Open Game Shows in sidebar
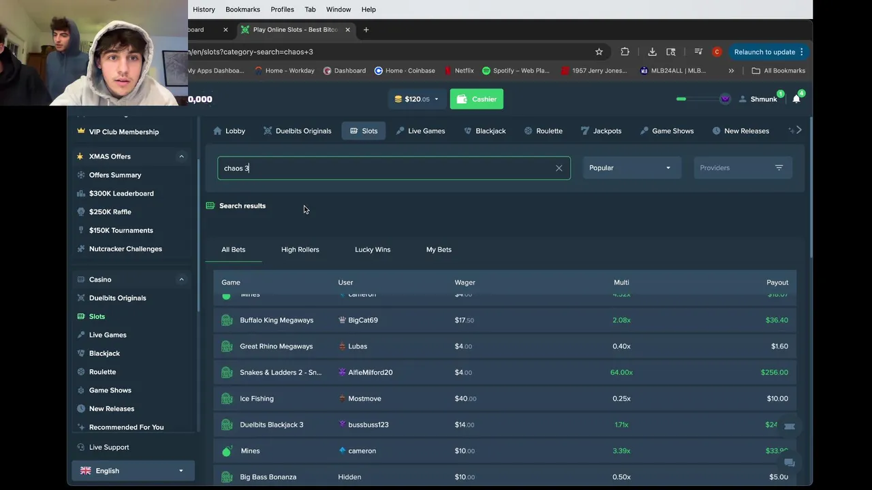The height and width of the screenshot is (490, 872). pyautogui.click(x=110, y=390)
